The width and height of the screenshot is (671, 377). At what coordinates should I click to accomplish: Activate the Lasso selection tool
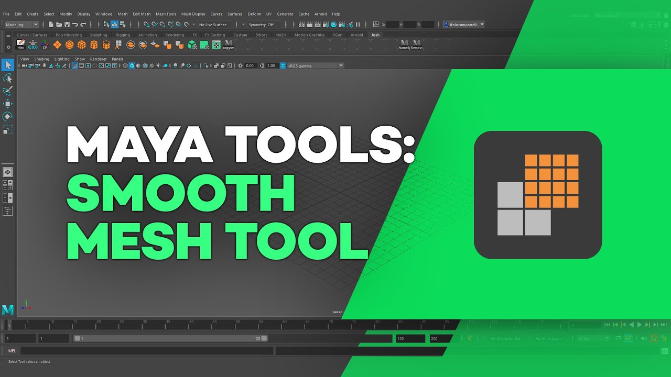pos(7,78)
